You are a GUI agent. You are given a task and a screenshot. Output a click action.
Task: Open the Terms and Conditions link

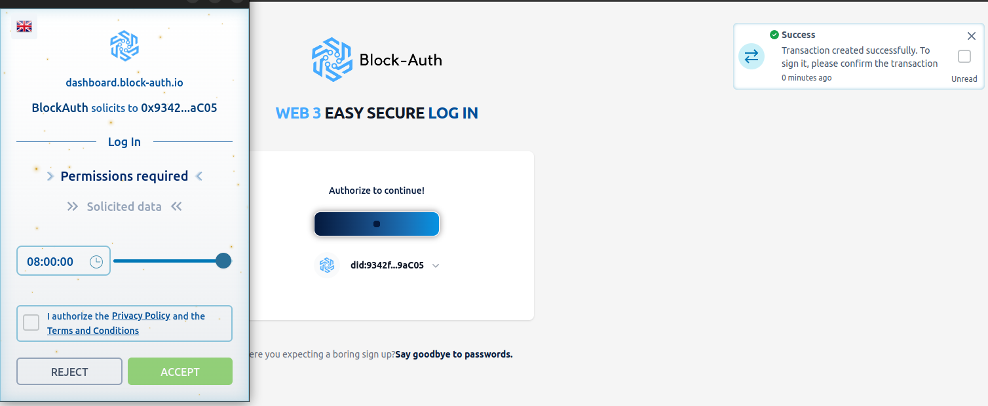point(93,331)
